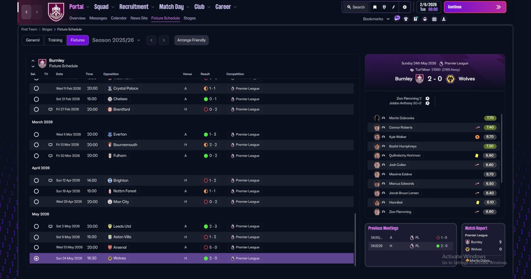Select the Aston Villa fixture radio button
Image resolution: width=531 pixels, height=279 pixels.
coord(36,237)
